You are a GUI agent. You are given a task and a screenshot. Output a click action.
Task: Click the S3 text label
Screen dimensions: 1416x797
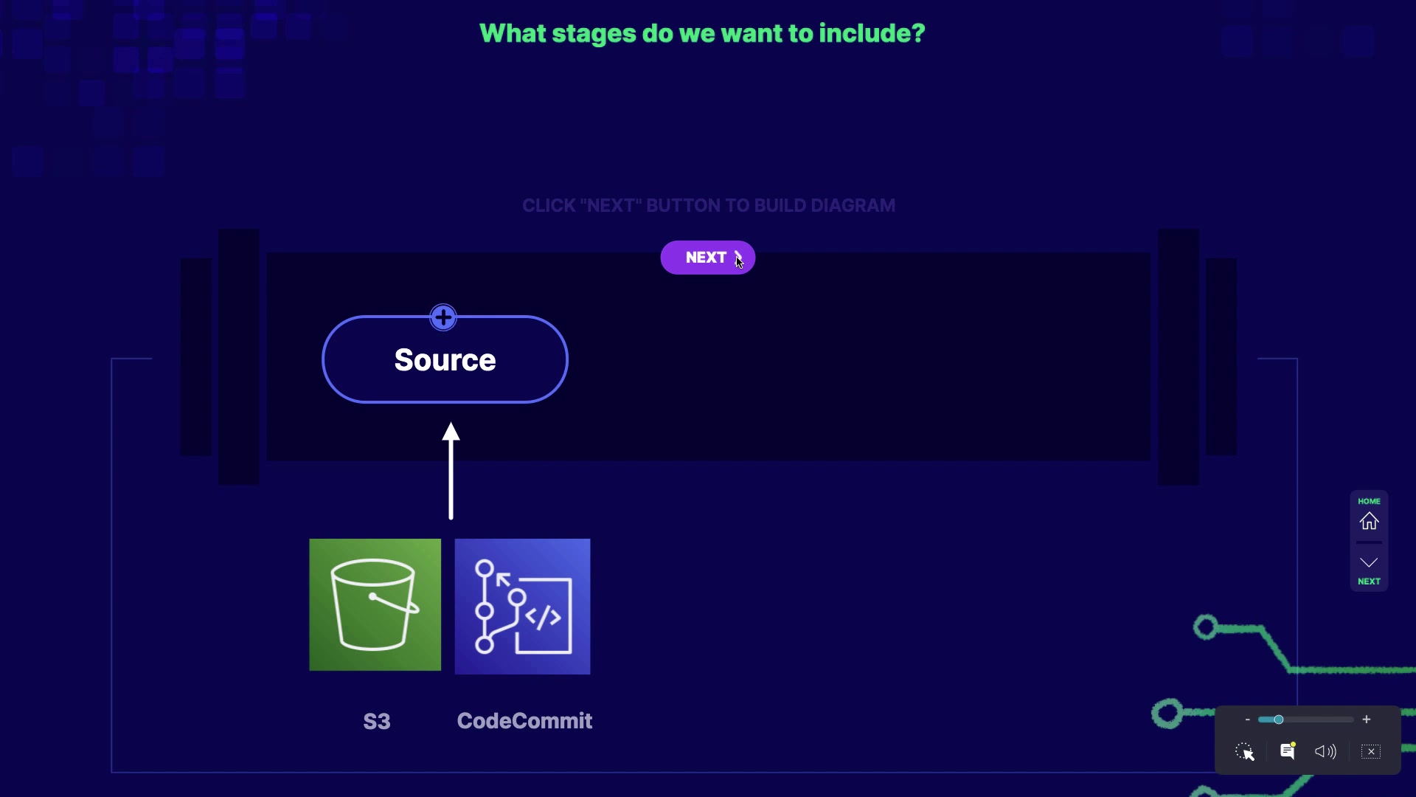[376, 721]
